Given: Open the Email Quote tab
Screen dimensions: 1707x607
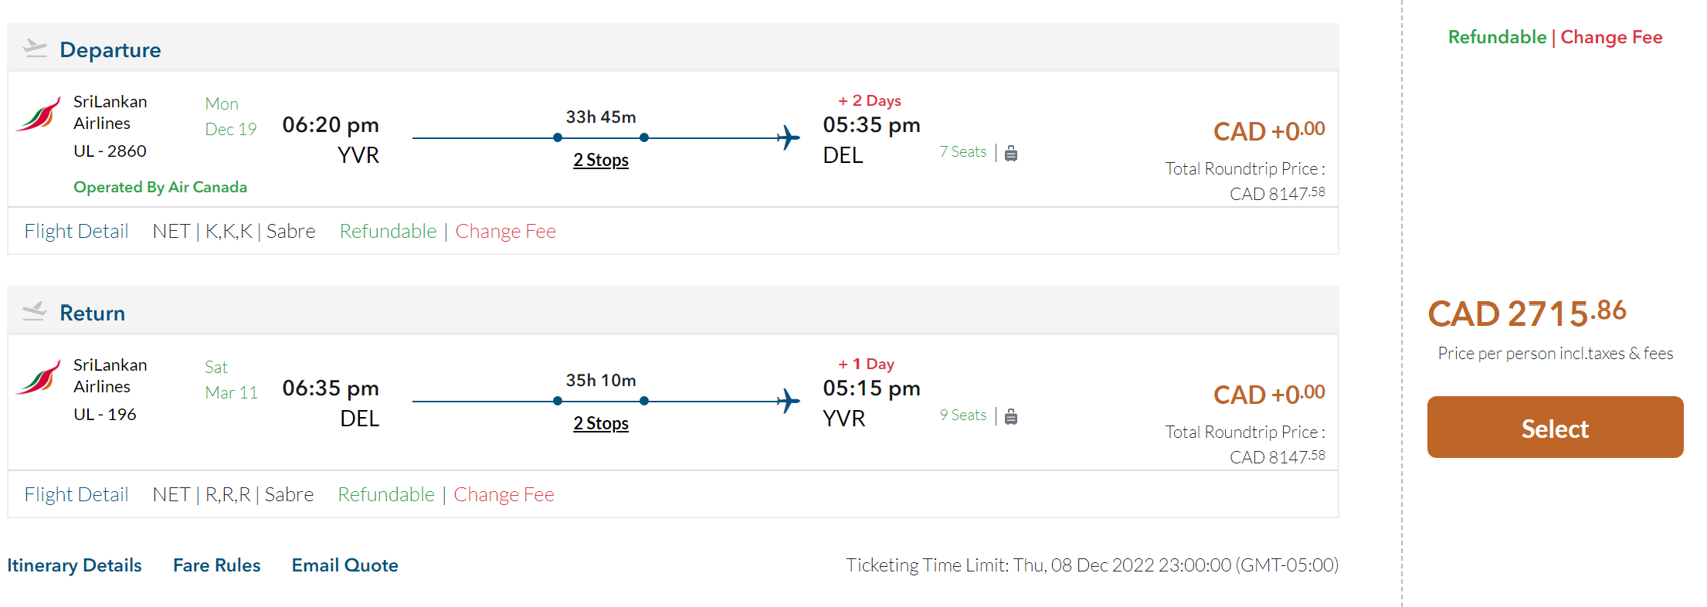Looking at the screenshot, I should [x=344, y=565].
